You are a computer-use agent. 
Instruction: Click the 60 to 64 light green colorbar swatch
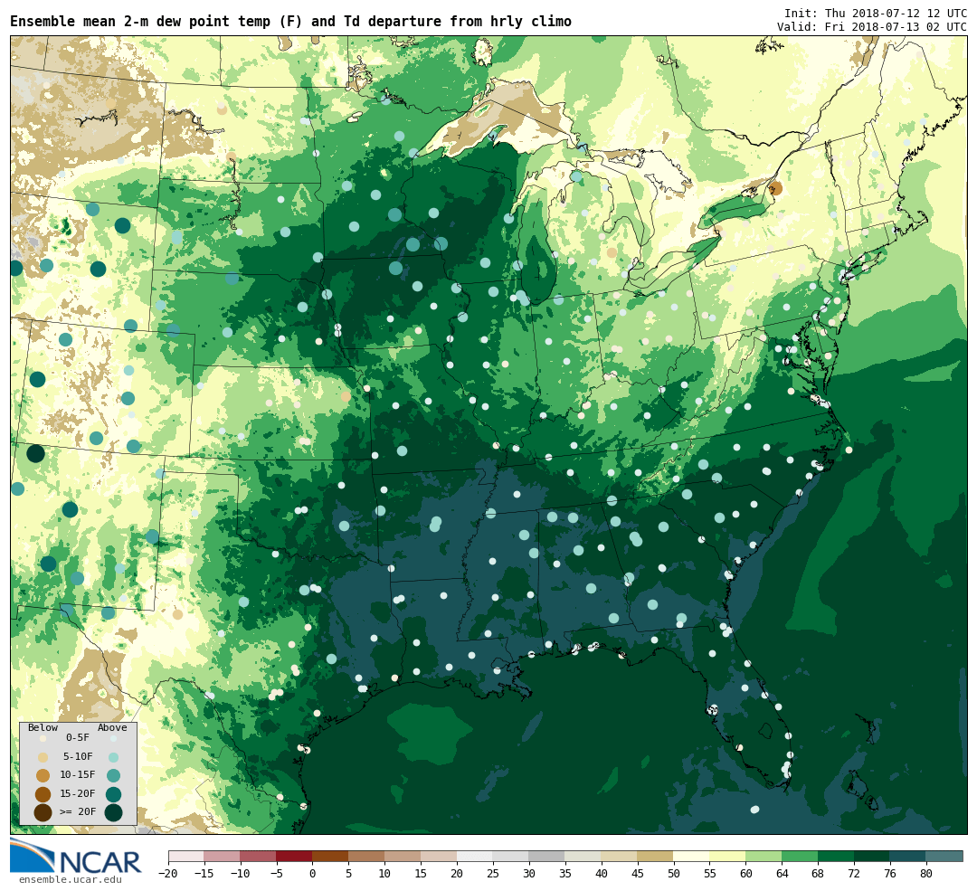pyautogui.click(x=764, y=856)
